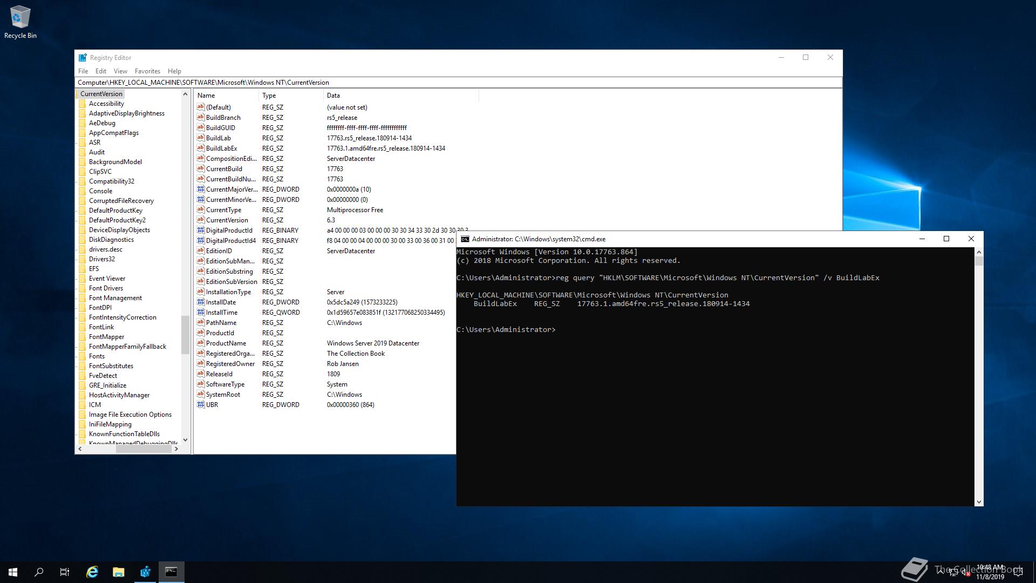
Task: Click the InstallTime QWORD icon
Action: 201,312
